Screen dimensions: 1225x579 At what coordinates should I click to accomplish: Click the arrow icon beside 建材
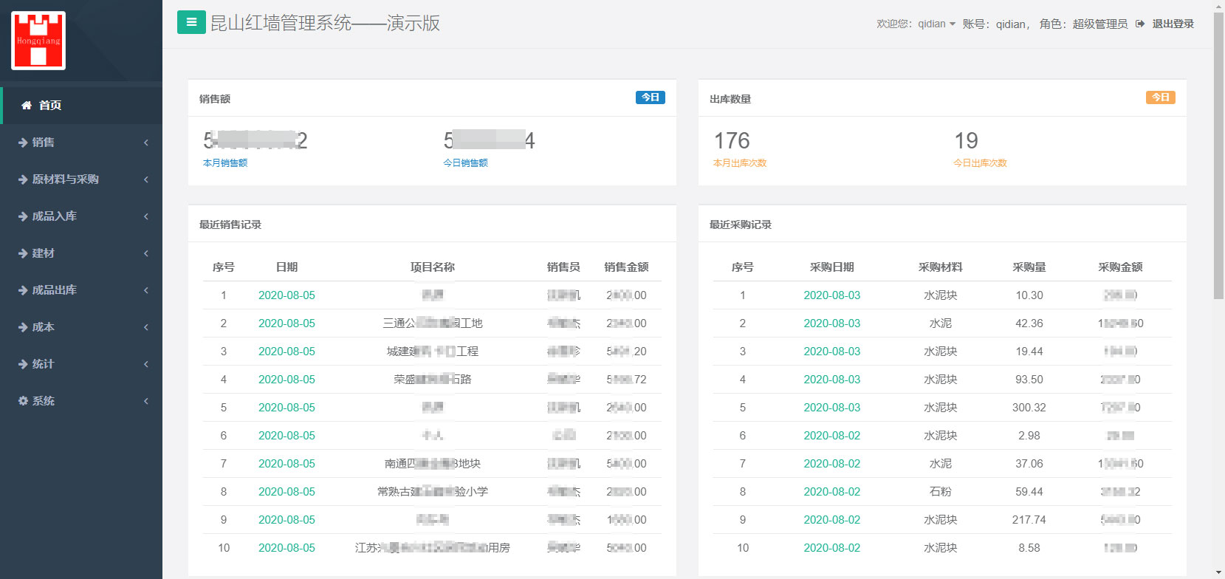23,253
